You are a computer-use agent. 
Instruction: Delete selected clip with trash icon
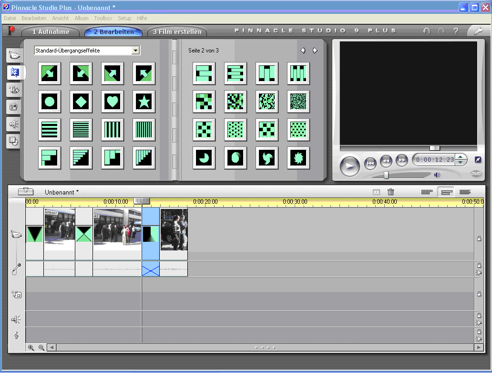pos(390,192)
